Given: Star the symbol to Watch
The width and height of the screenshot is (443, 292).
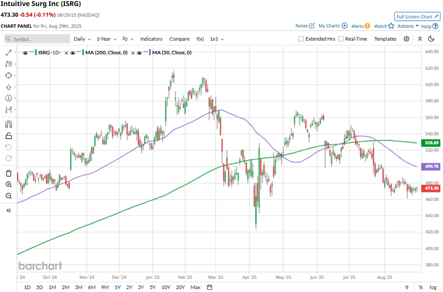Looking at the screenshot, I should (x=391, y=26).
